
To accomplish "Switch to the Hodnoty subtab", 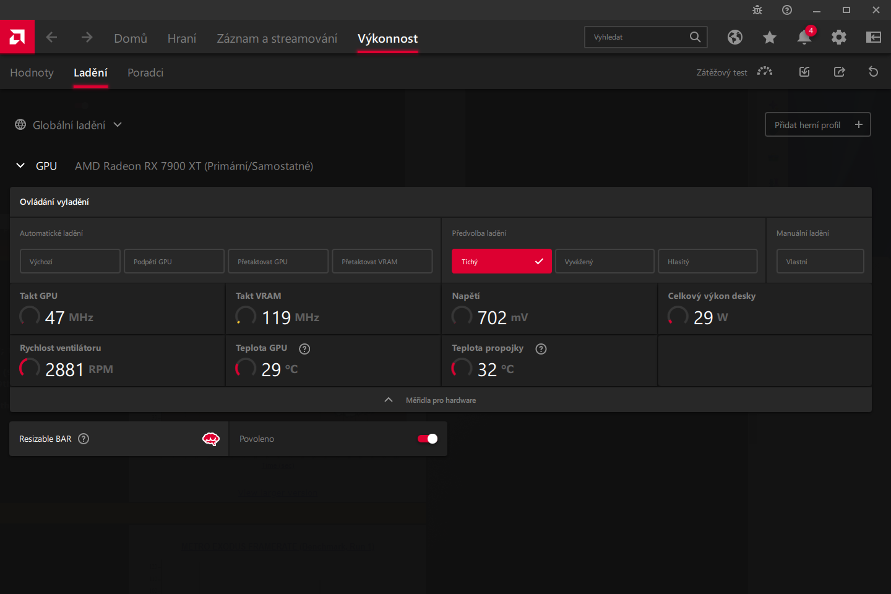I will (x=32, y=72).
